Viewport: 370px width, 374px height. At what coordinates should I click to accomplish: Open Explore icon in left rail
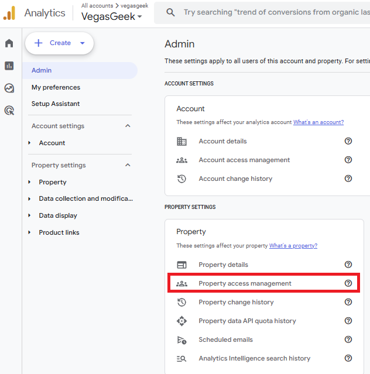(x=9, y=88)
